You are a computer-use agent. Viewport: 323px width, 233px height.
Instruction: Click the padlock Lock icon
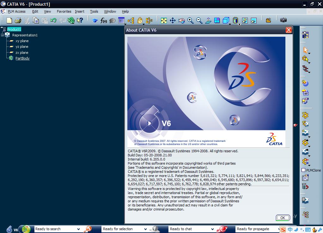[140, 21]
